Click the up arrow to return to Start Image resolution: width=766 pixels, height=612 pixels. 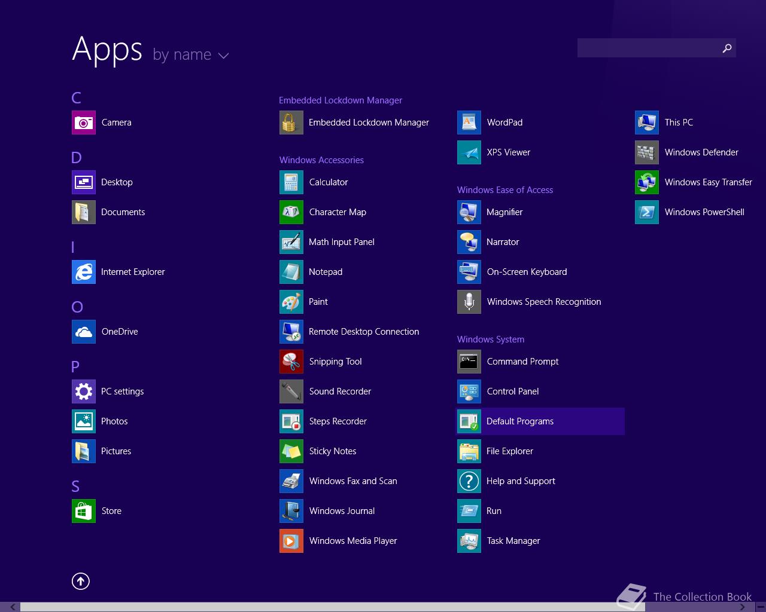[x=81, y=581]
